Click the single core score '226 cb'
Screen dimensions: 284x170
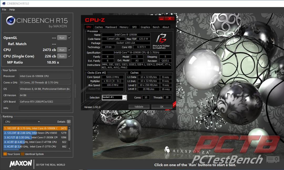[x=50, y=56]
